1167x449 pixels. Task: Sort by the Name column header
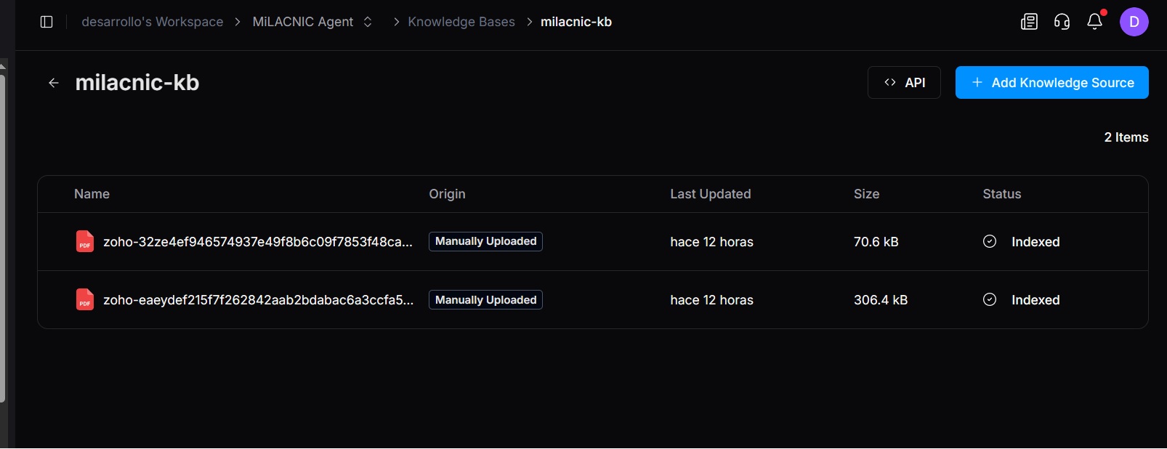pos(92,194)
